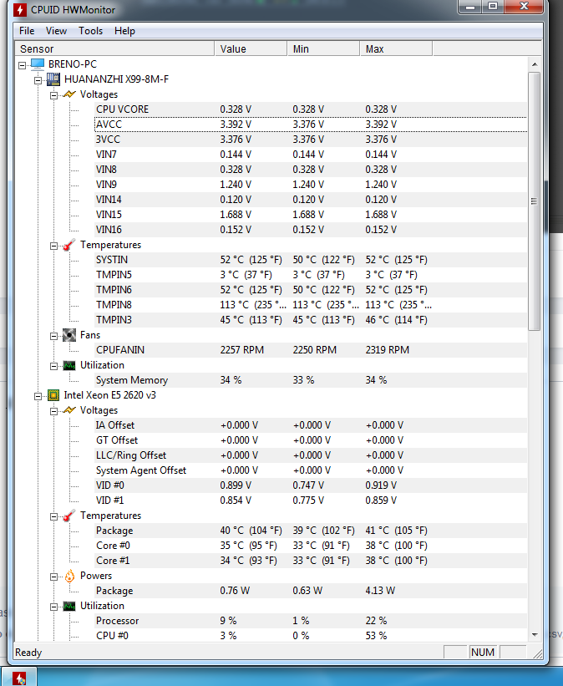Viewport: 563px width, 686px height.
Task: Select the System Memory row
Action: [311, 380]
